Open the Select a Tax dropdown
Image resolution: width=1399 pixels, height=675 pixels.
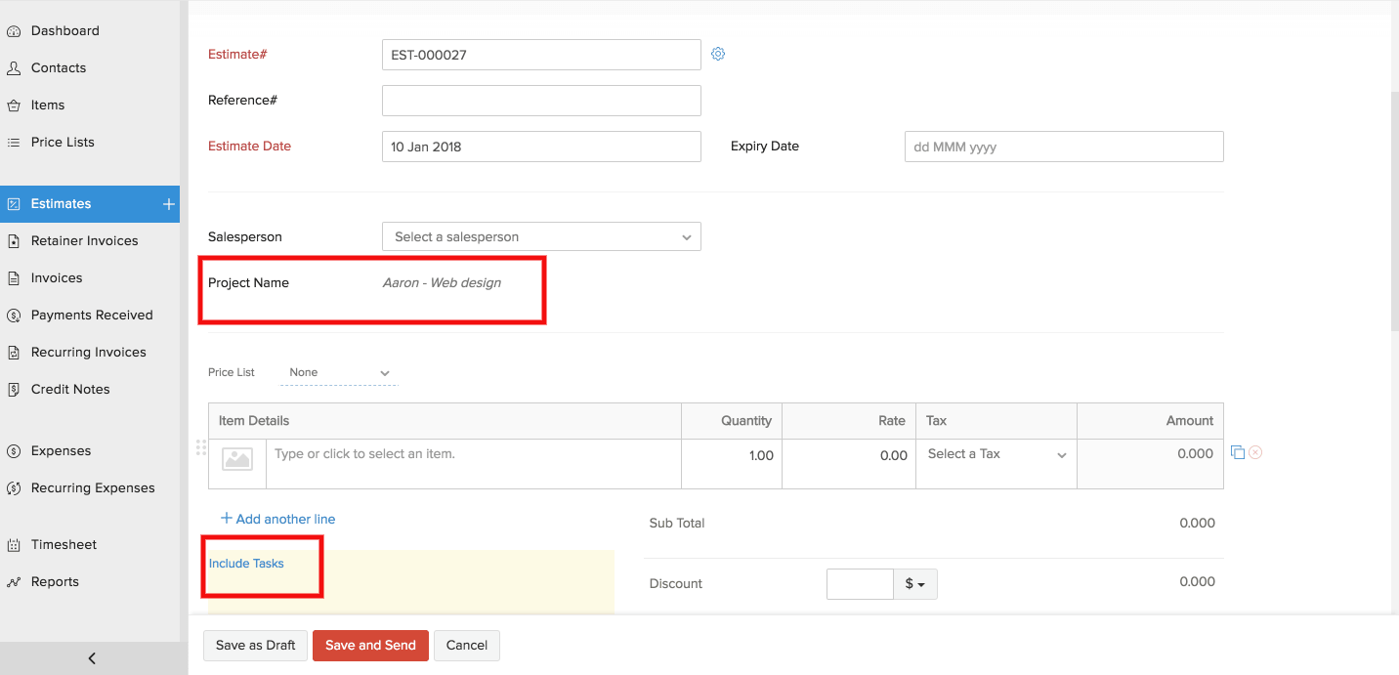(996, 454)
